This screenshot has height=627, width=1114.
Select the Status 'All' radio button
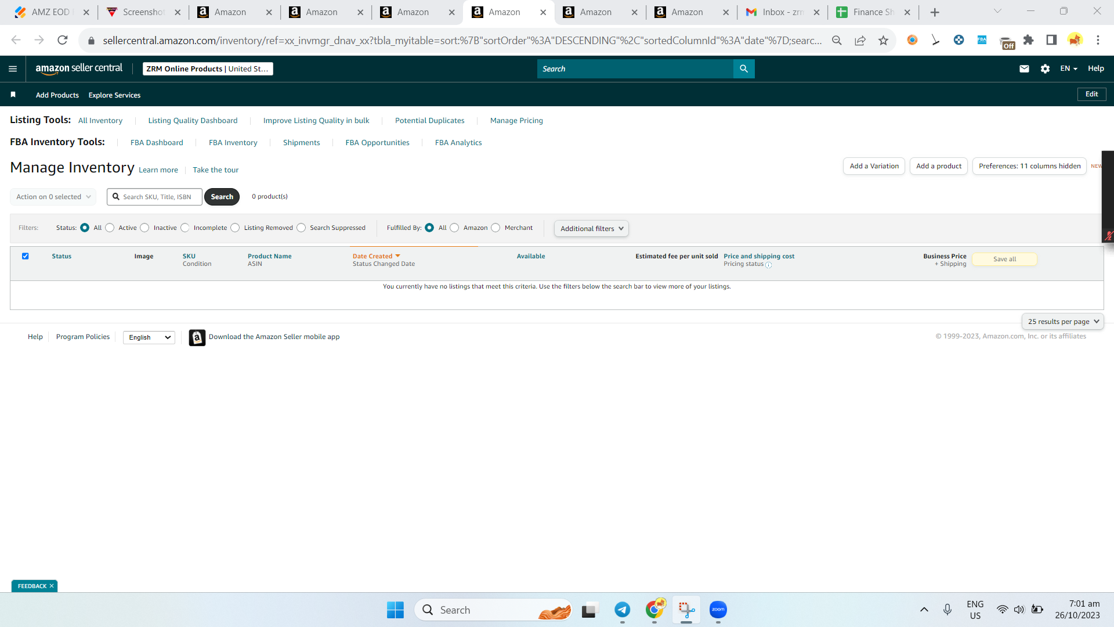pos(85,228)
